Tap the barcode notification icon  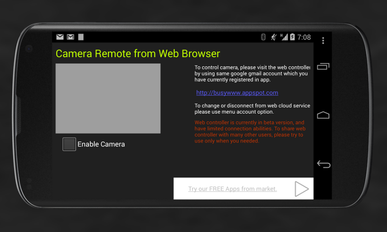pos(81,37)
